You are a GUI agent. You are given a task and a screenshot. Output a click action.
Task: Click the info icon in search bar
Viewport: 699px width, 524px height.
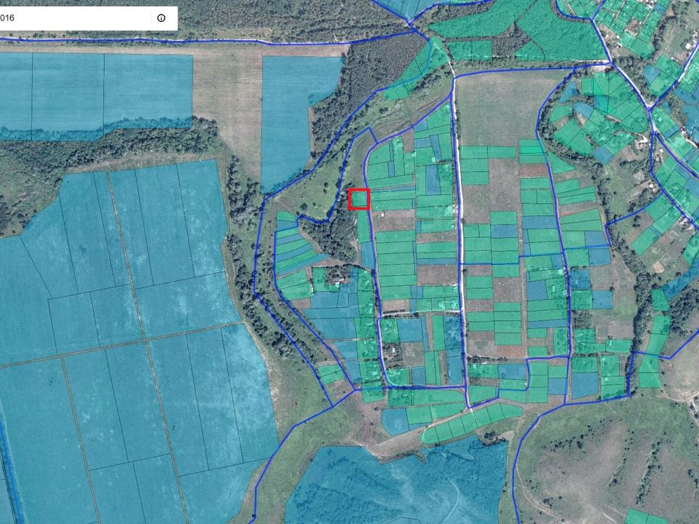(161, 18)
